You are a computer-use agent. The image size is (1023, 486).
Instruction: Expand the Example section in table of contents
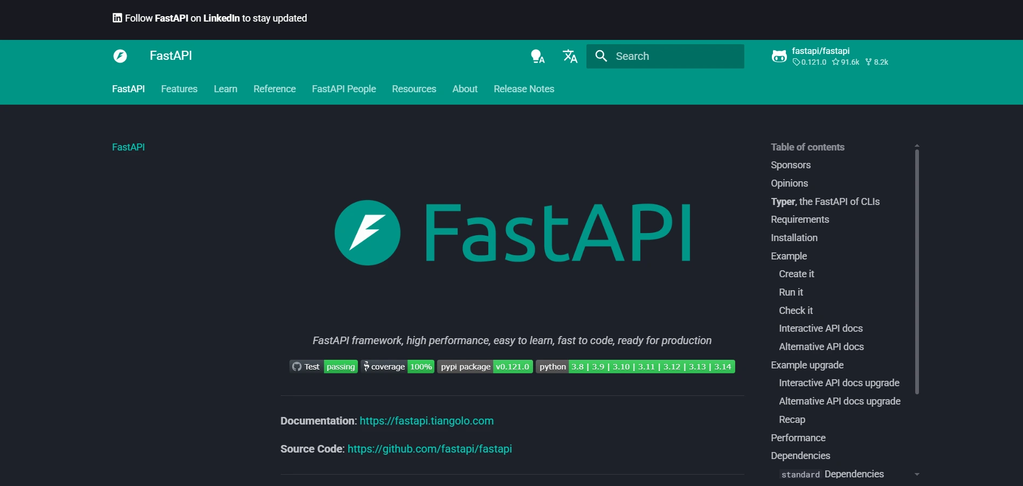pyautogui.click(x=789, y=256)
